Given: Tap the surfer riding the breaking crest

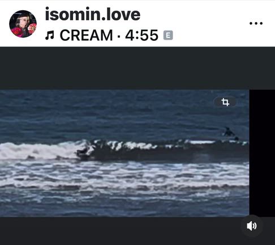Looking at the screenshot, I should [84, 153].
